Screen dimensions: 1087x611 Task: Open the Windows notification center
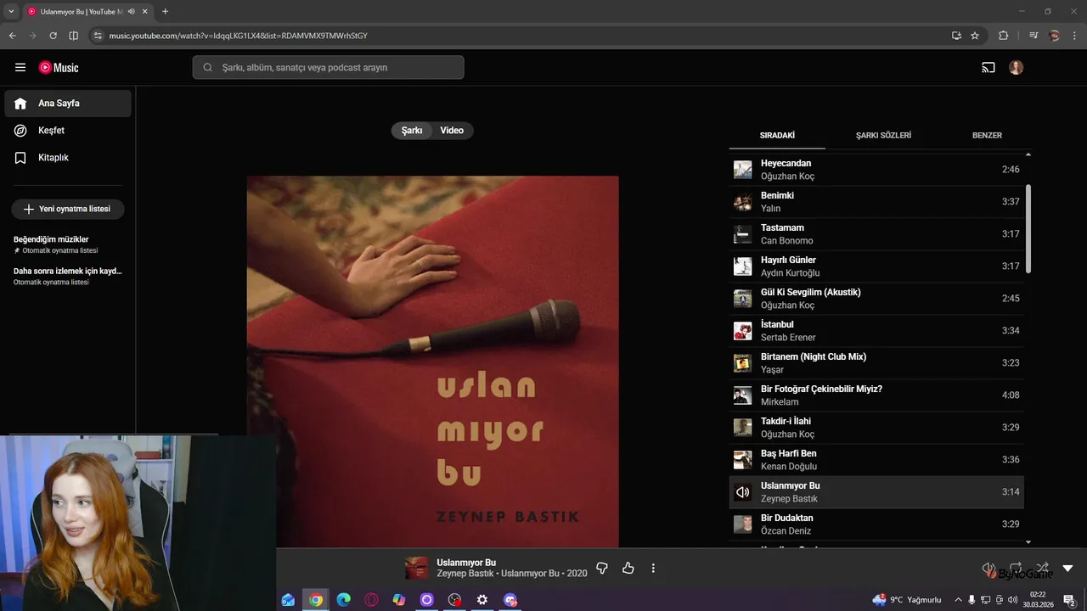click(x=1070, y=600)
